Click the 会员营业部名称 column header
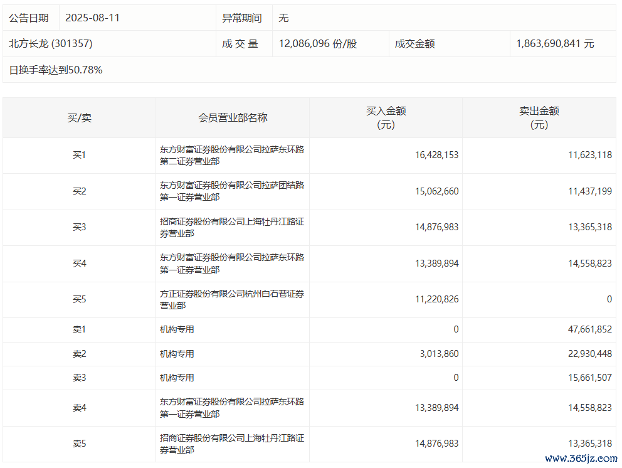Image resolution: width=622 pixels, height=468 pixels. (x=233, y=118)
